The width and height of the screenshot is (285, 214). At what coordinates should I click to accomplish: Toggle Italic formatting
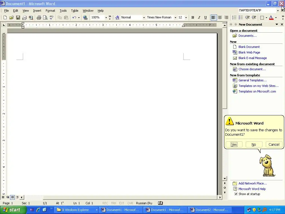coord(199,18)
